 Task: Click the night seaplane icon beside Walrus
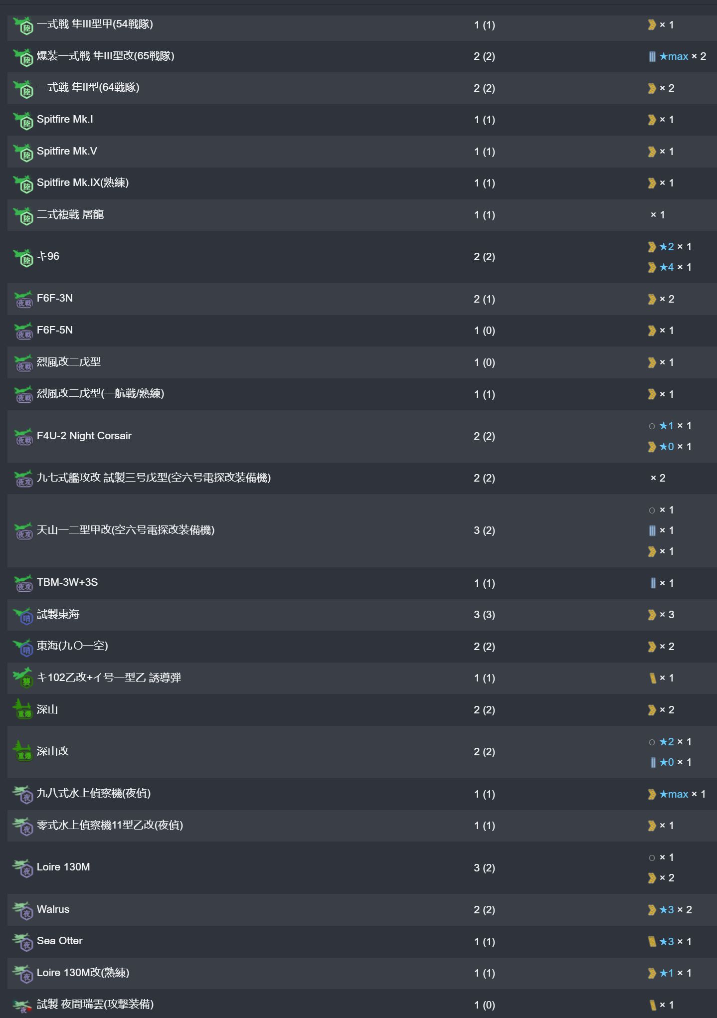[x=23, y=910]
